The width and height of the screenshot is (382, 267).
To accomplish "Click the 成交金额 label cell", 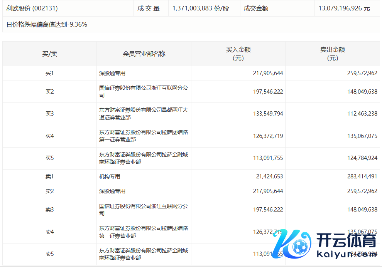I will [256, 8].
